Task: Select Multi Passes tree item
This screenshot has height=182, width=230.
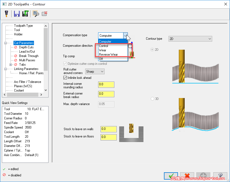Action: coord(27,60)
